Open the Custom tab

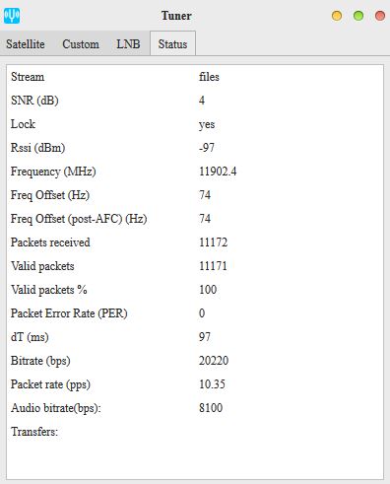coord(81,44)
